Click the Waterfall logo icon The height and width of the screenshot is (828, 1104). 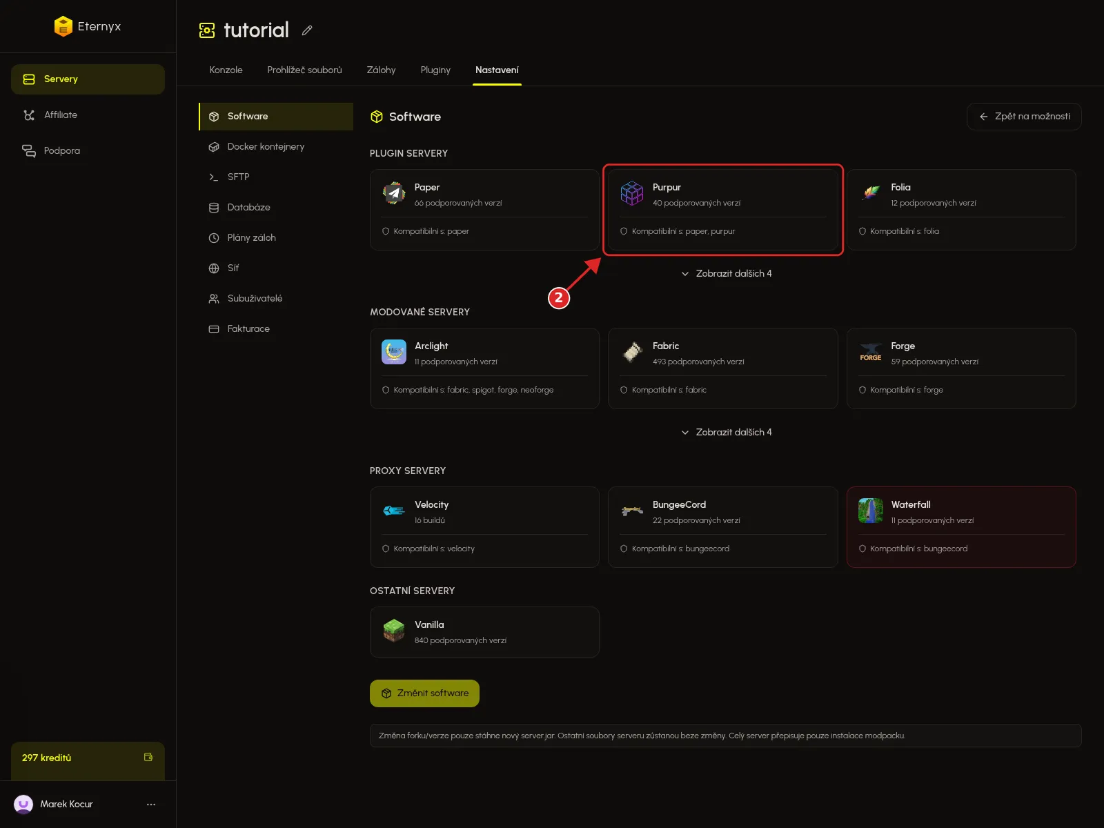coord(871,511)
